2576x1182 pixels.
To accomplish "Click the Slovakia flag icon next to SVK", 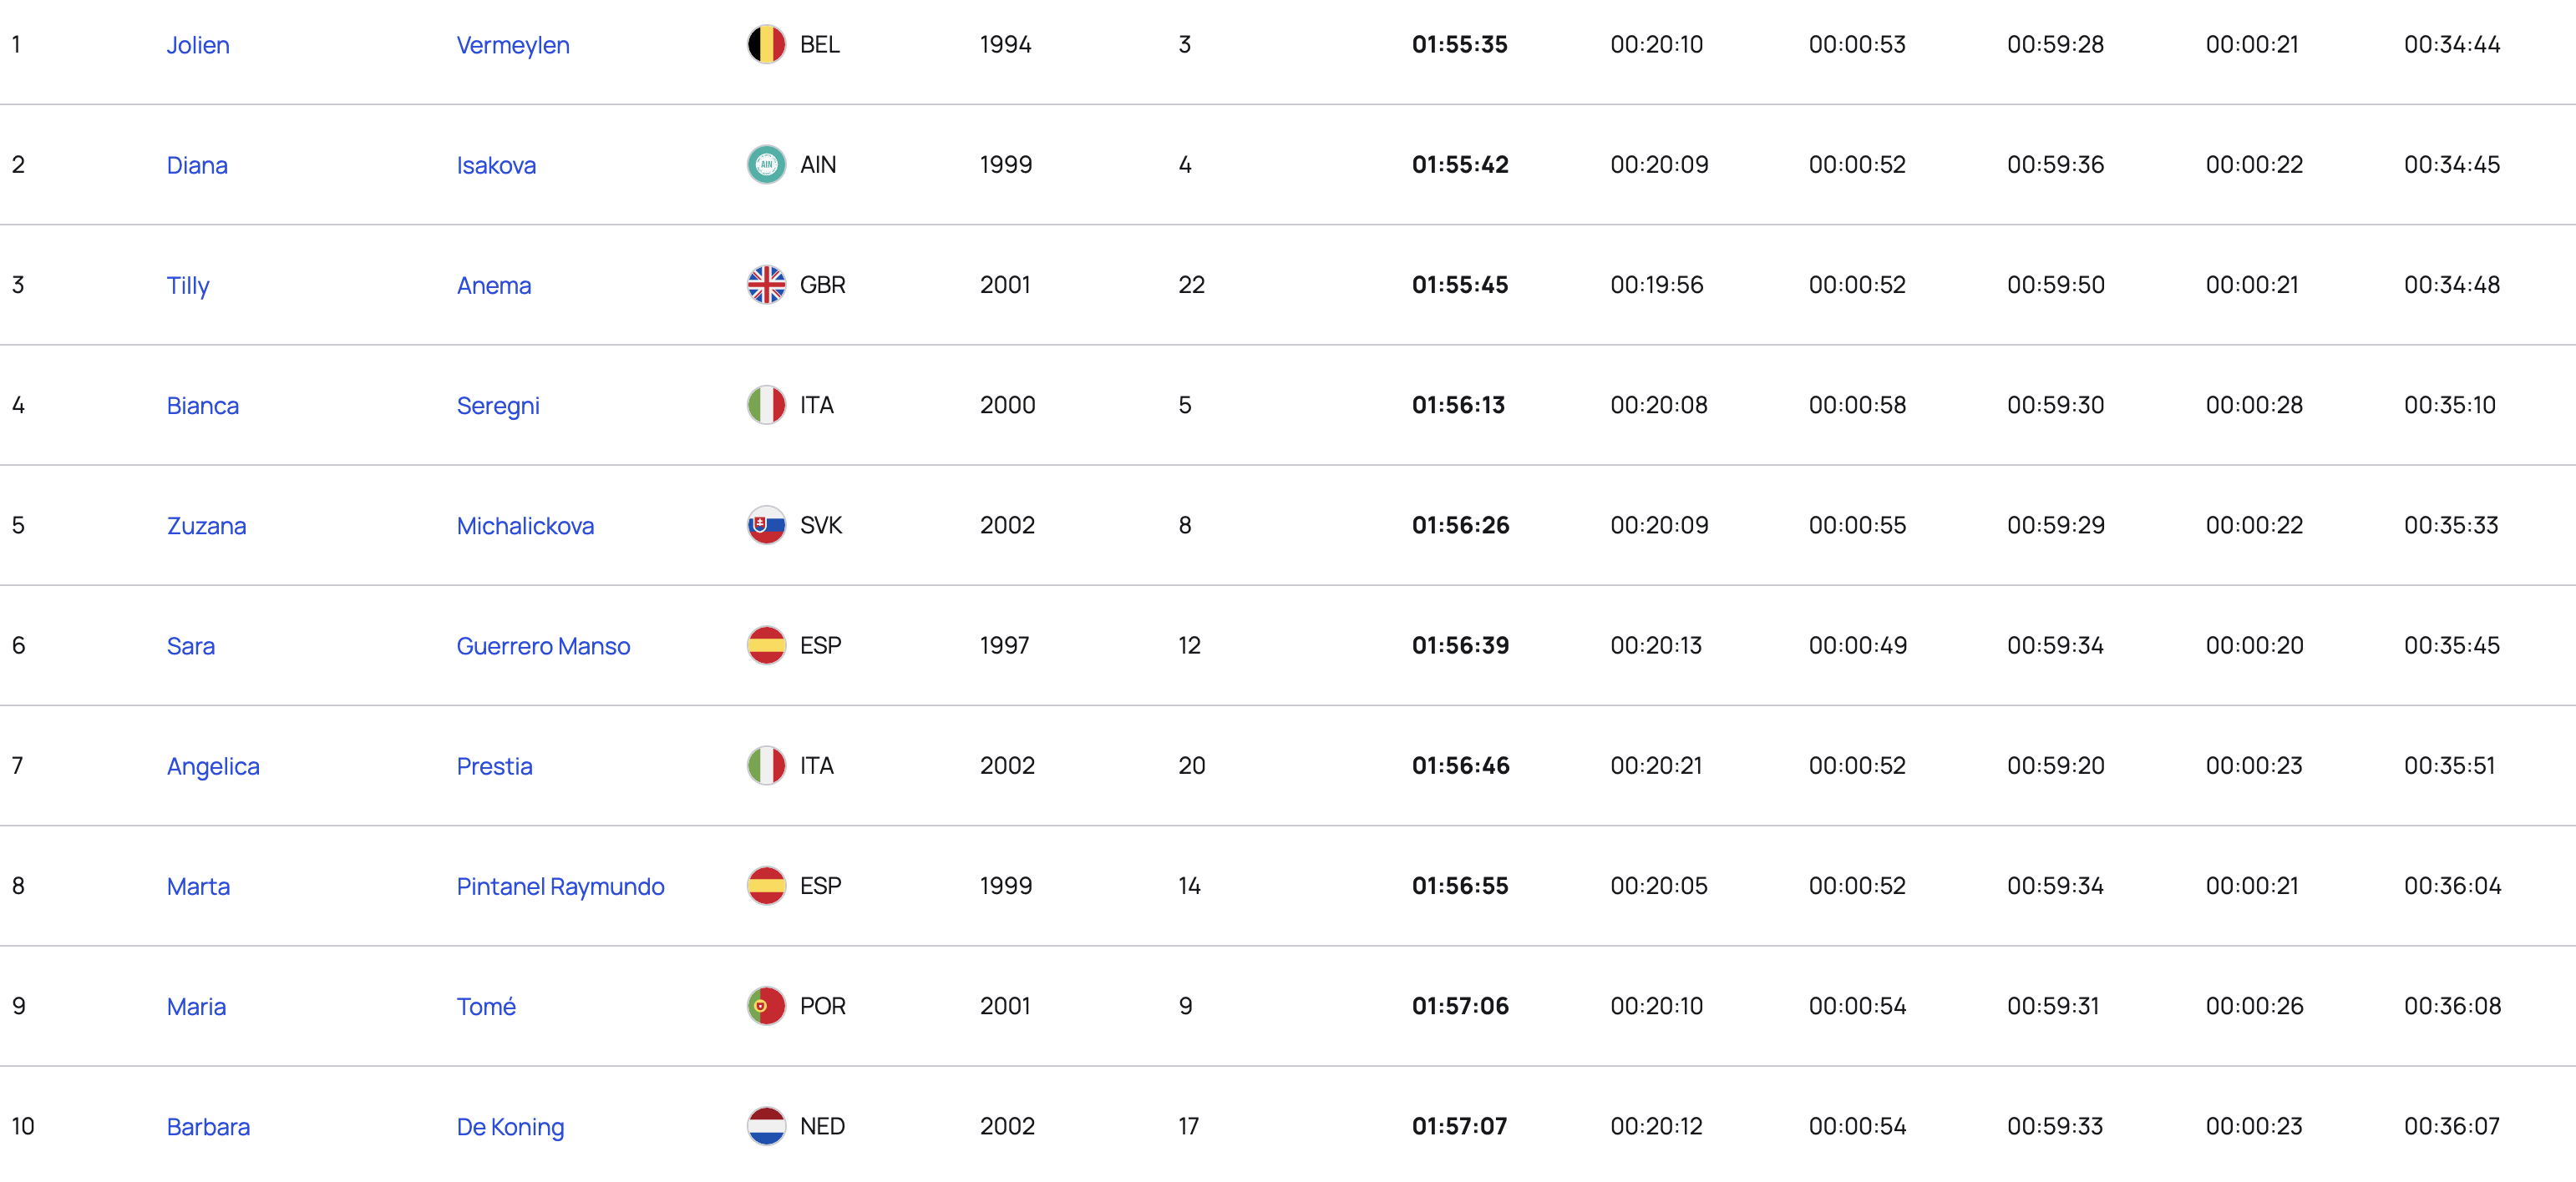I will (766, 524).
